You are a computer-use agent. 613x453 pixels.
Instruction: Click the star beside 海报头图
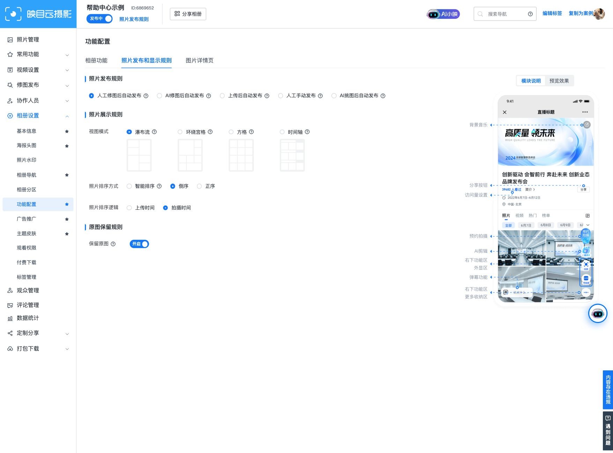coord(67,146)
